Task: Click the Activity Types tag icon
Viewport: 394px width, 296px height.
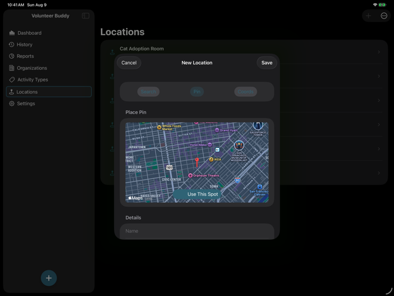Action: click(12, 80)
